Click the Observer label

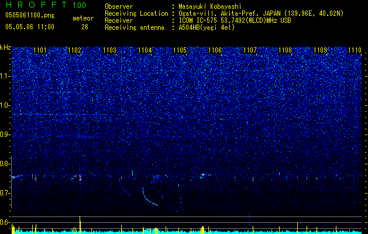pos(119,6)
